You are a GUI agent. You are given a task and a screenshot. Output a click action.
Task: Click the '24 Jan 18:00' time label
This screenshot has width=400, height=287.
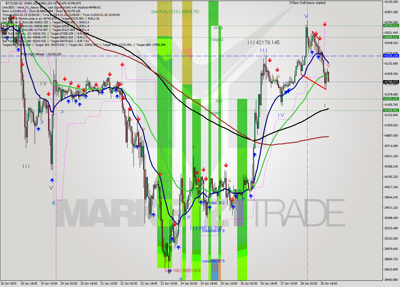point(209,284)
